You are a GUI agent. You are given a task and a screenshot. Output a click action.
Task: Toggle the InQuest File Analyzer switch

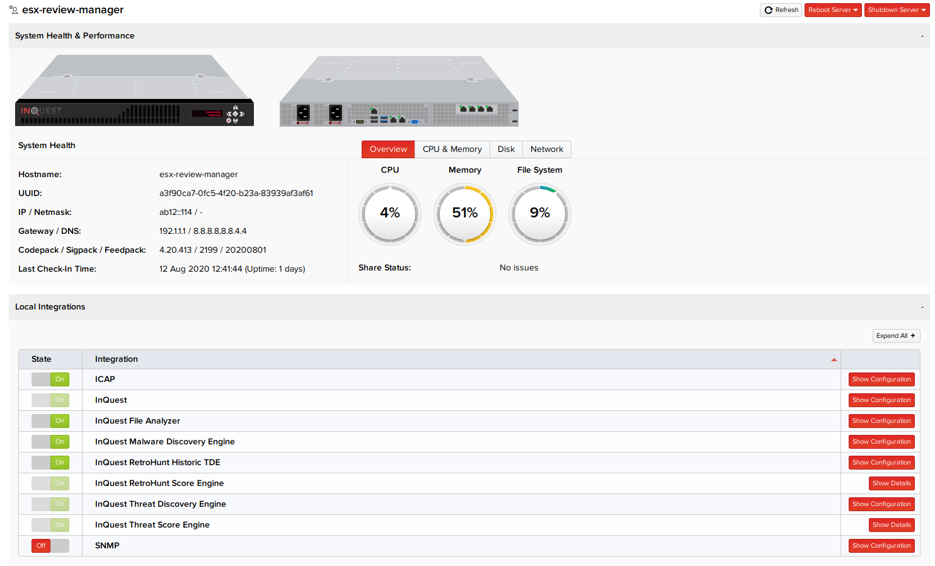pyautogui.click(x=50, y=421)
